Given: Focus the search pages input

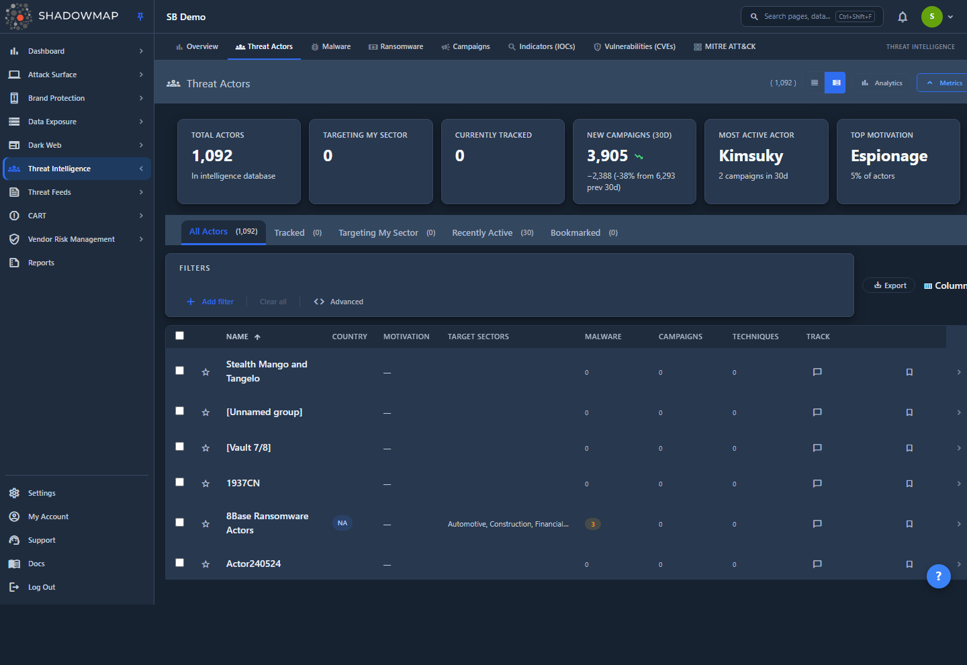Looking at the screenshot, I should [x=812, y=17].
